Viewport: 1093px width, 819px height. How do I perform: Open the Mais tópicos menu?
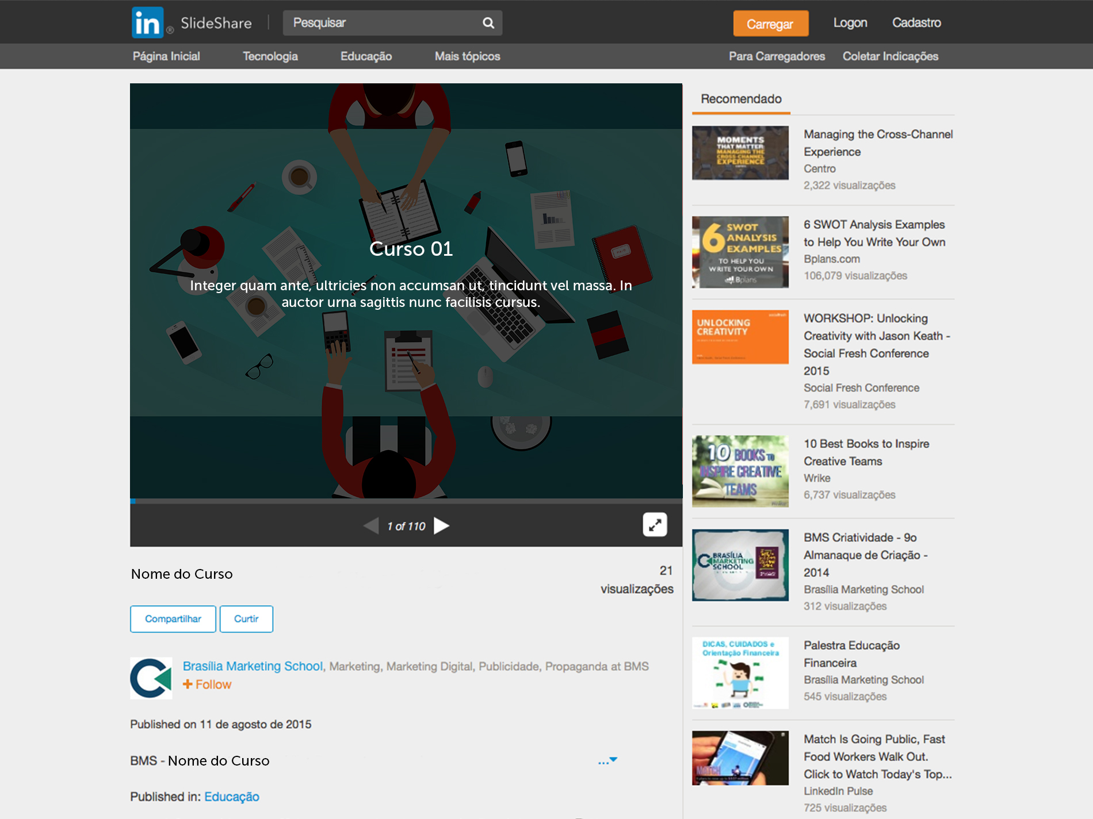[467, 56]
